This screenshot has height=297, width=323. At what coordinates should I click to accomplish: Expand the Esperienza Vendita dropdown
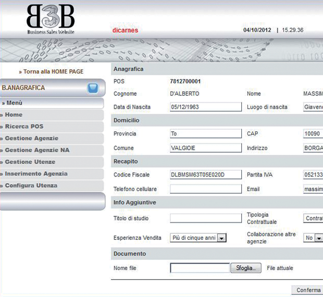221,238
